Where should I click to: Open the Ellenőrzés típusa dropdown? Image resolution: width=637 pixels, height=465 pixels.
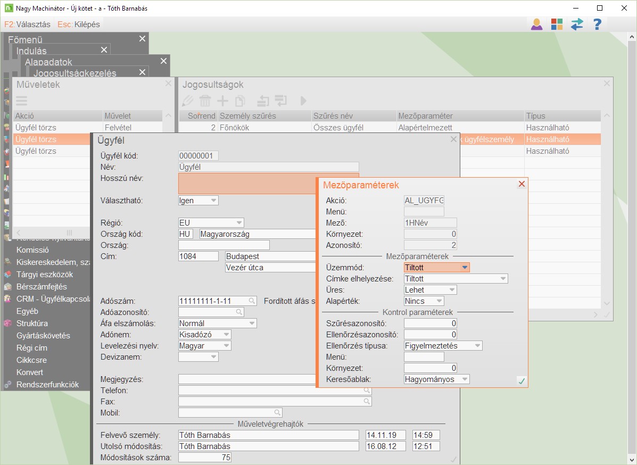477,346
